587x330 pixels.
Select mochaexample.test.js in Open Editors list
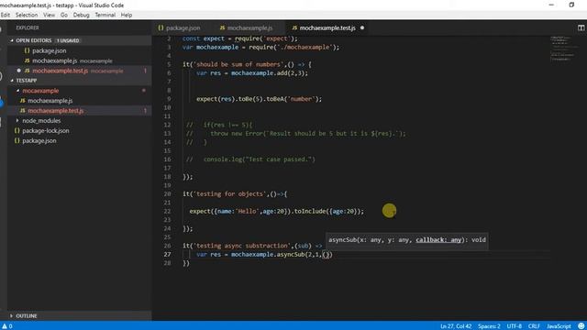(61, 71)
